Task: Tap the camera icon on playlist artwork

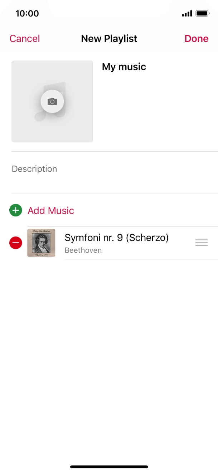Action: click(x=52, y=101)
